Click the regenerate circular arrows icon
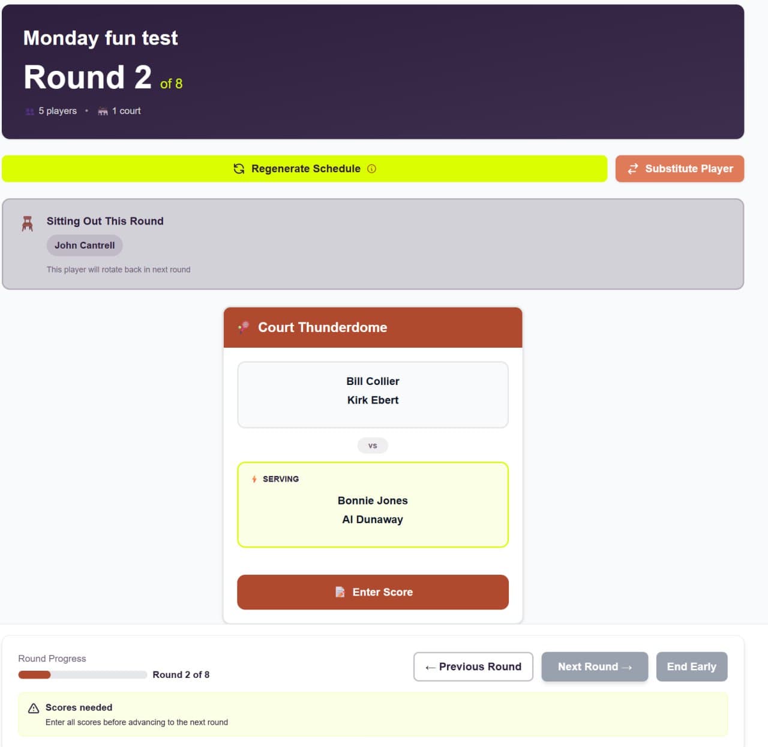Image resolution: width=768 pixels, height=747 pixels. click(239, 169)
